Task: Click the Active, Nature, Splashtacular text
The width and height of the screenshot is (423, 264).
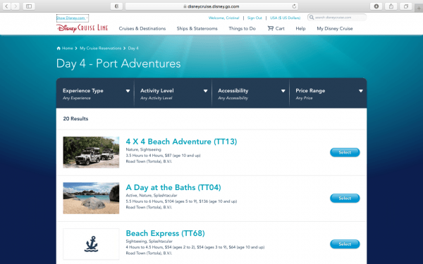Action: click(152, 195)
